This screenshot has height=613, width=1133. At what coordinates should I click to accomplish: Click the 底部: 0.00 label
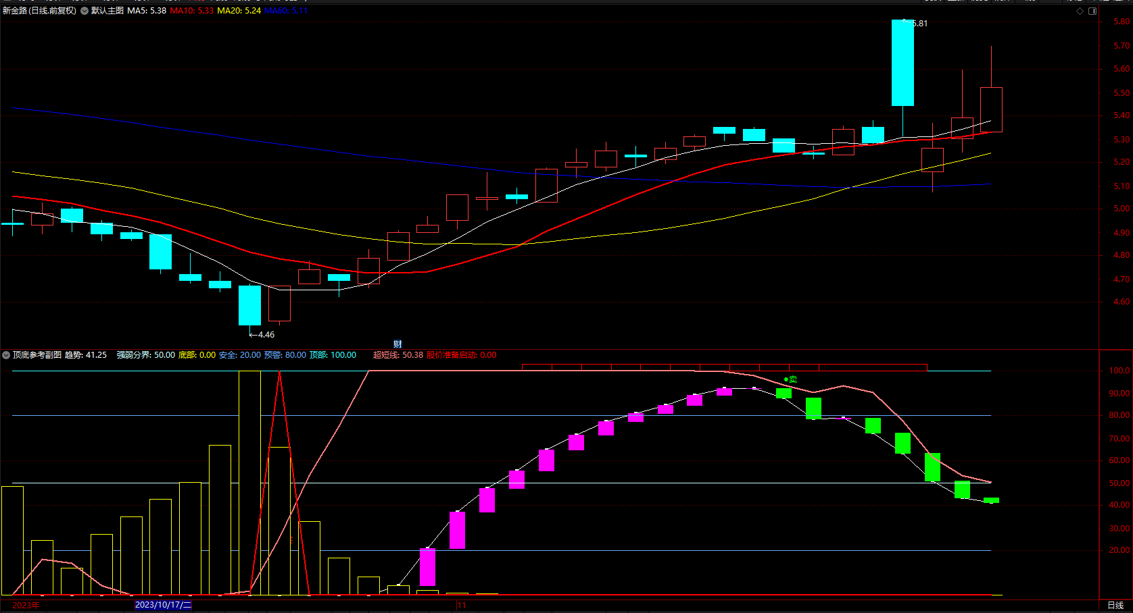point(197,355)
